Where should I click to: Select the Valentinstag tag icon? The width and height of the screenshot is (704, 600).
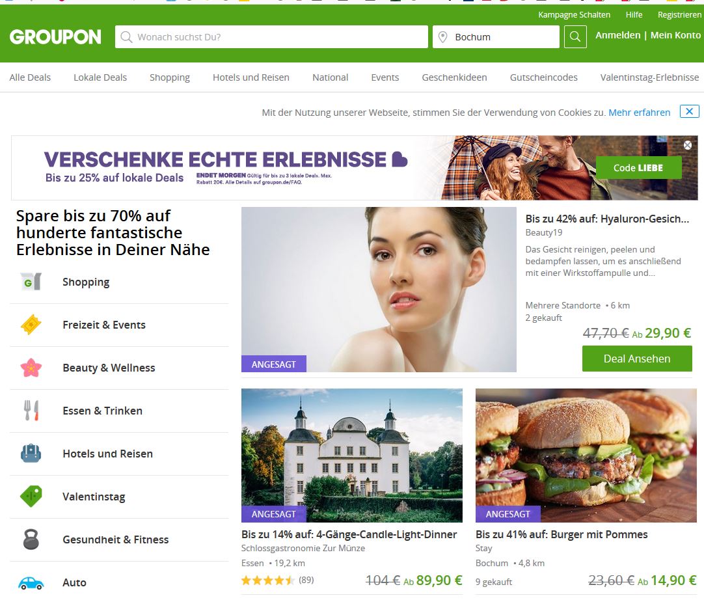[31, 497]
